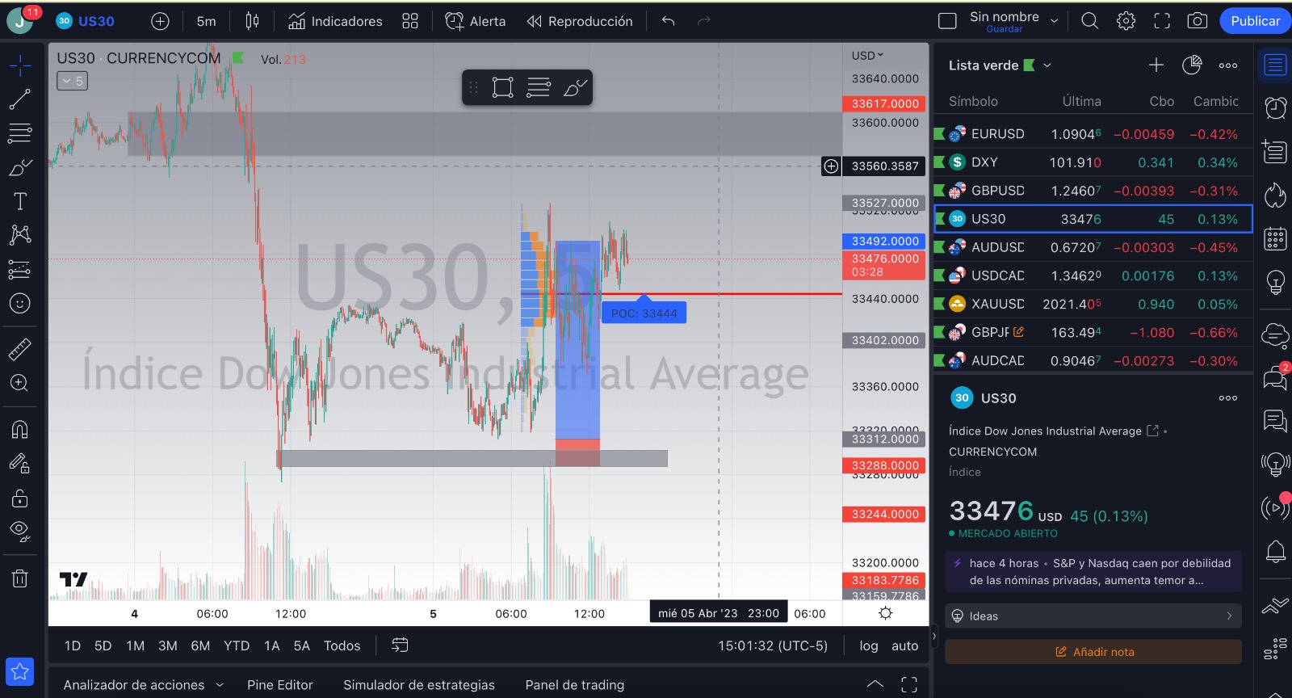Image resolution: width=1292 pixels, height=698 pixels.
Task: Select the brush drawing tool in left toolbar
Action: click(x=20, y=167)
